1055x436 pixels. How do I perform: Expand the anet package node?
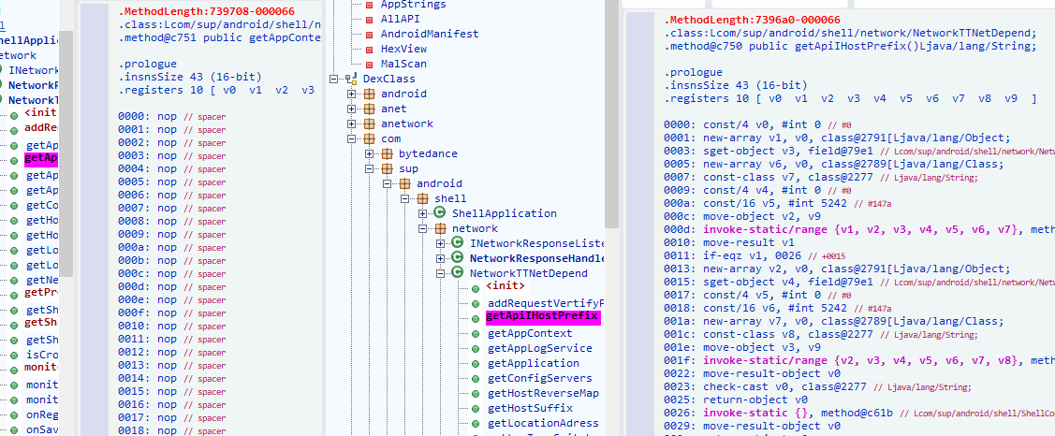(x=351, y=109)
